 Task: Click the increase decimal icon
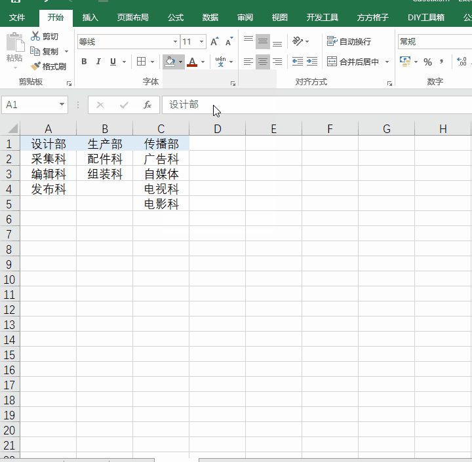[462, 62]
